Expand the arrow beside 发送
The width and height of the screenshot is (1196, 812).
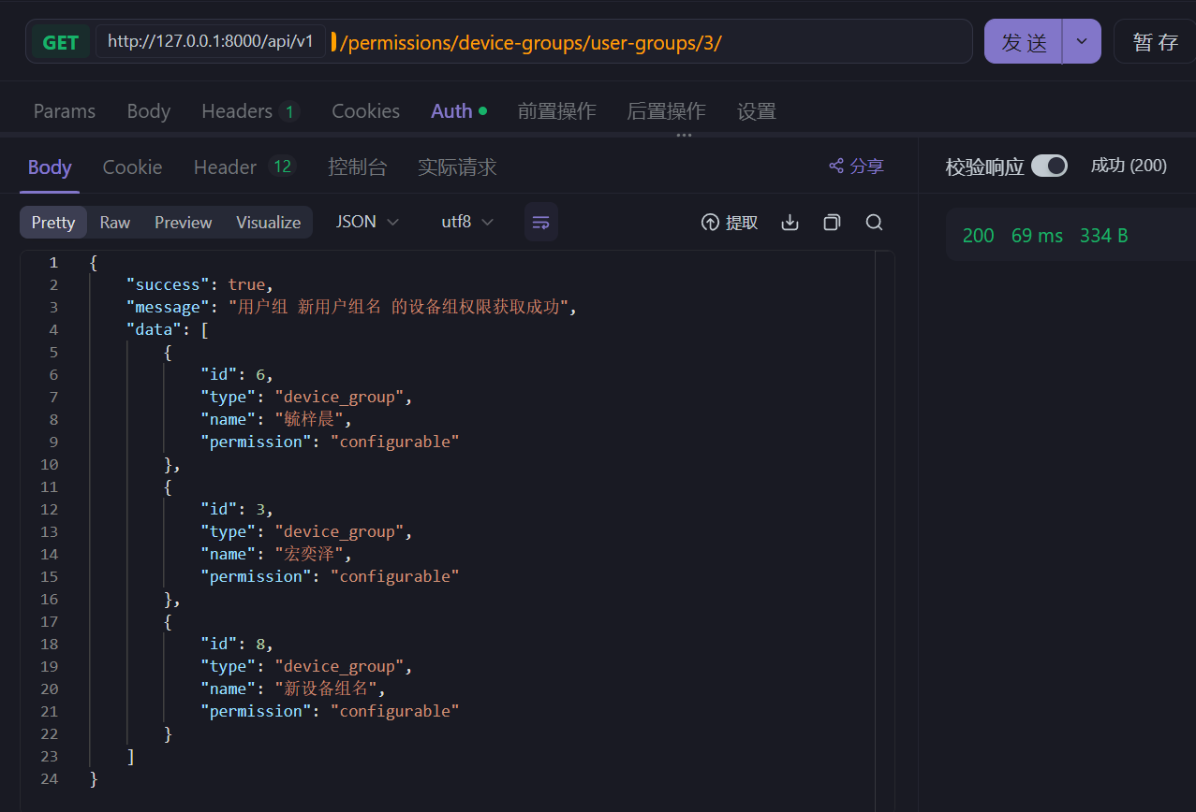[1082, 41]
